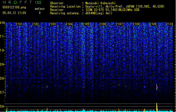This screenshot has height=112, width=176.
Task: Click the 2105 time marker
Action: [86, 24]
